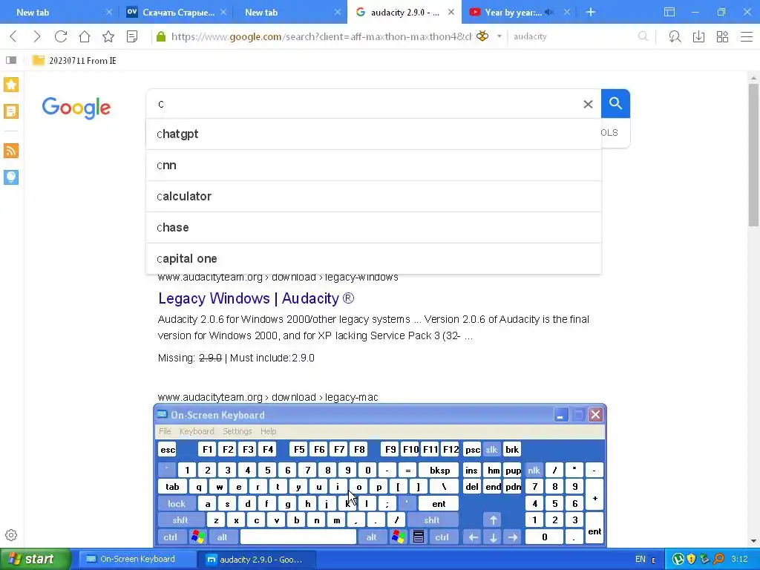This screenshot has width=760, height=570.
Task: Open the 20230711 From IE bookmarks folder
Action: [x=74, y=61]
